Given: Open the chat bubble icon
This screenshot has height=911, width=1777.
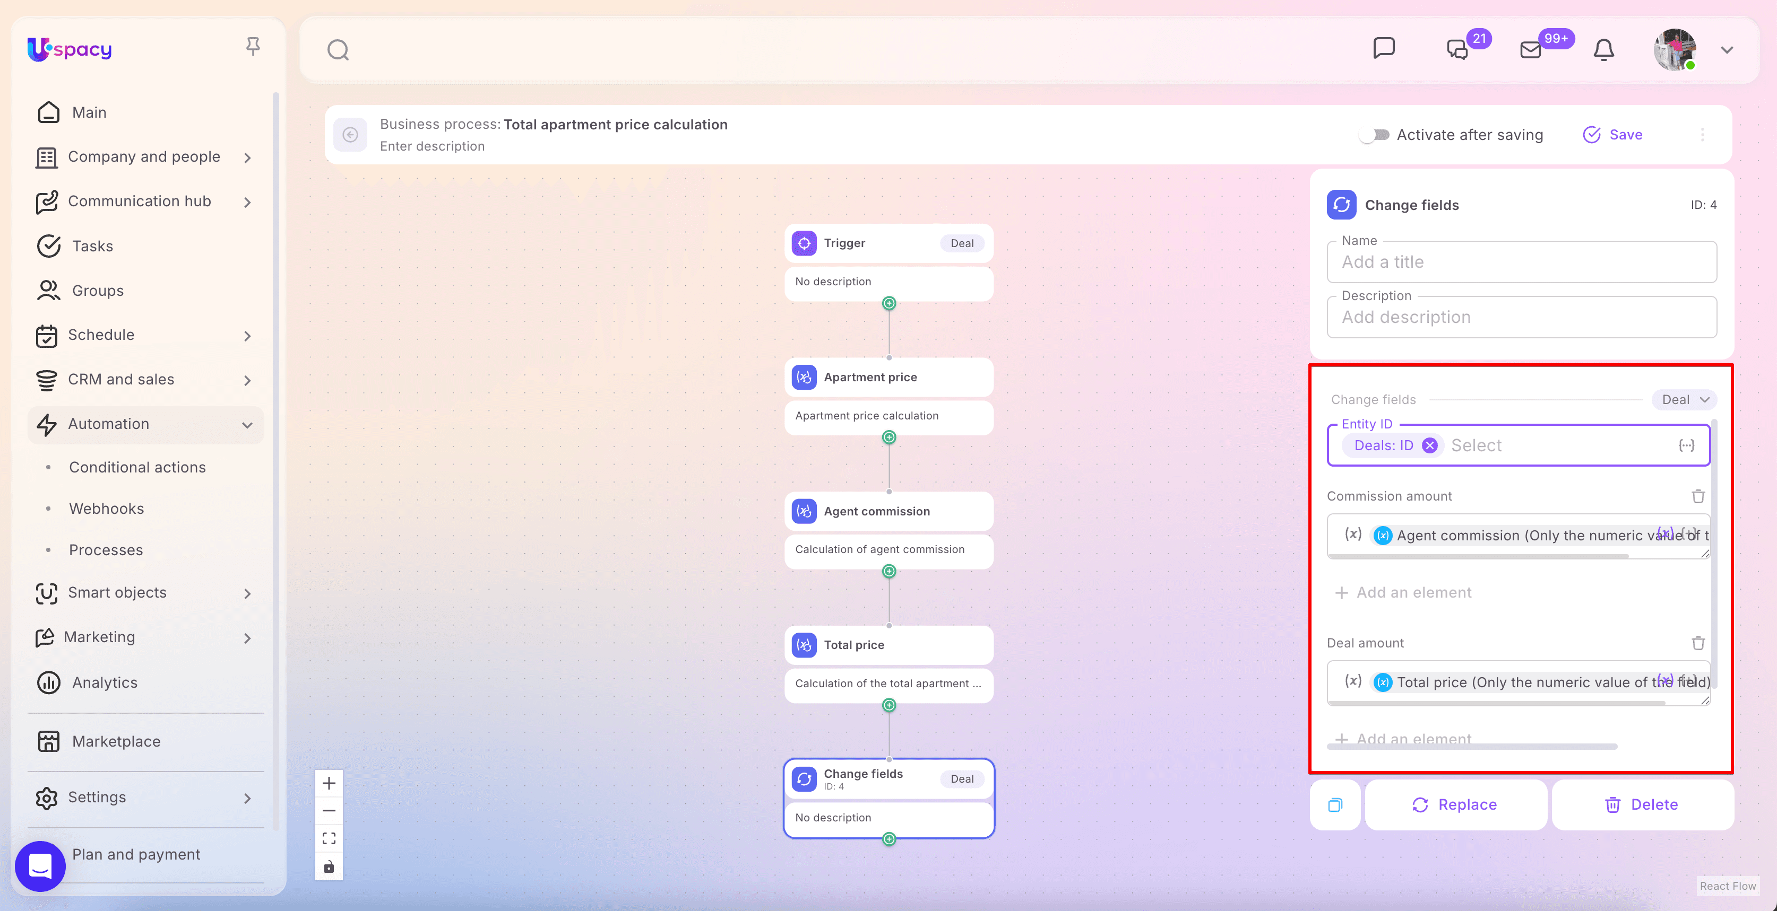Looking at the screenshot, I should [1384, 48].
